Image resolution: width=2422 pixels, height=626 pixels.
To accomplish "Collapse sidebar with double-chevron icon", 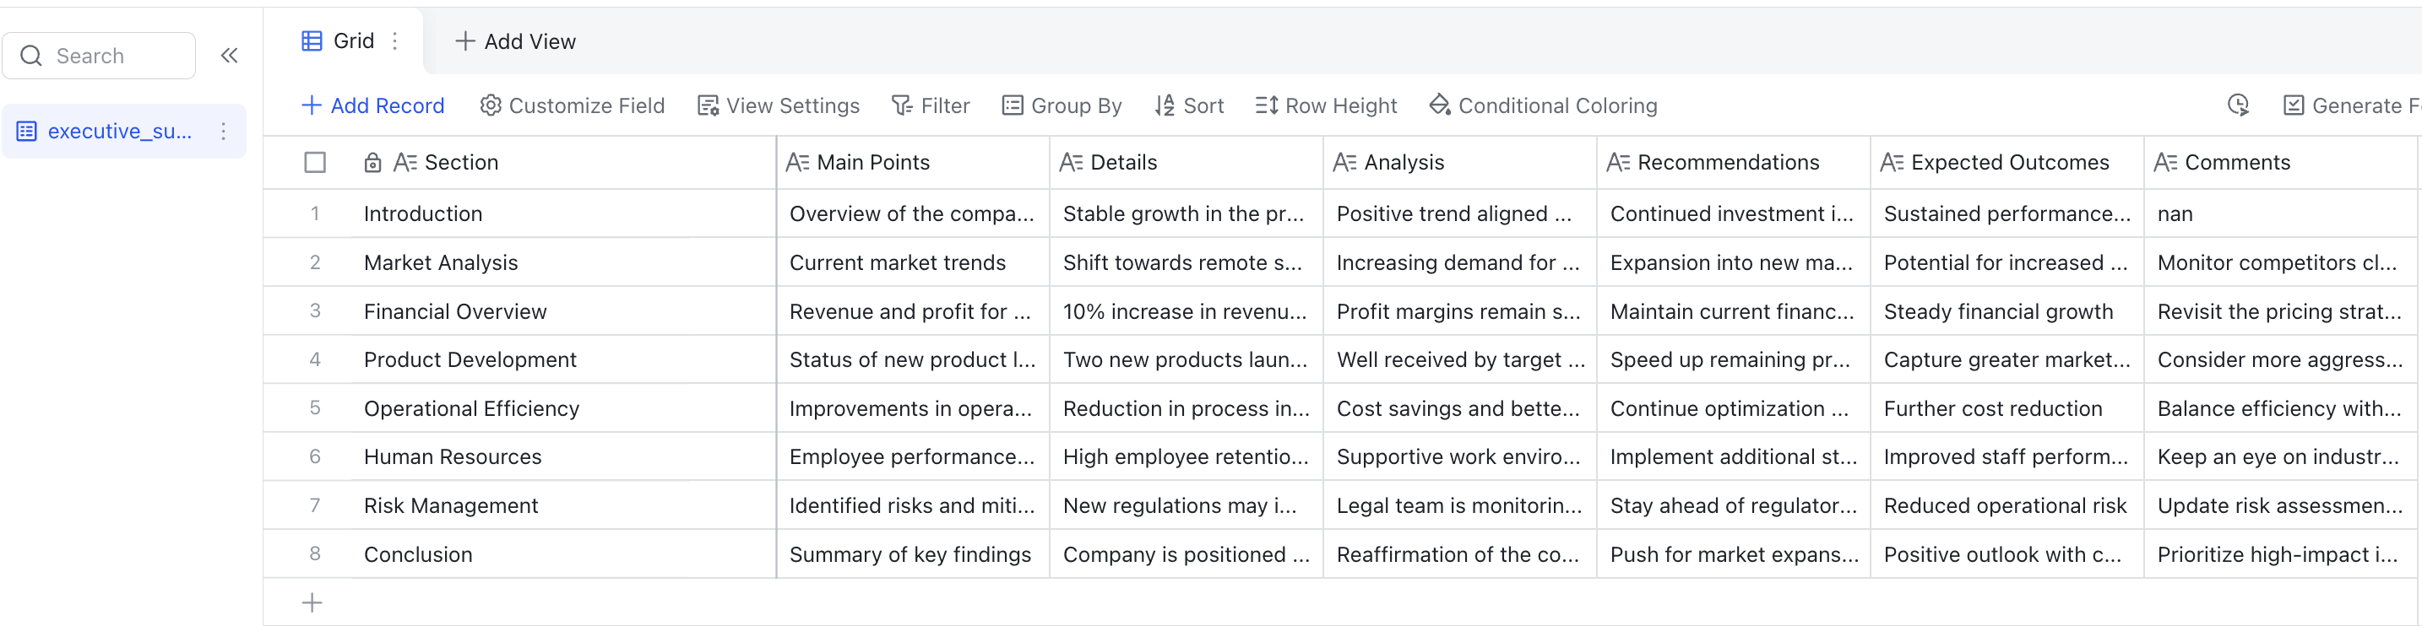I will (229, 56).
